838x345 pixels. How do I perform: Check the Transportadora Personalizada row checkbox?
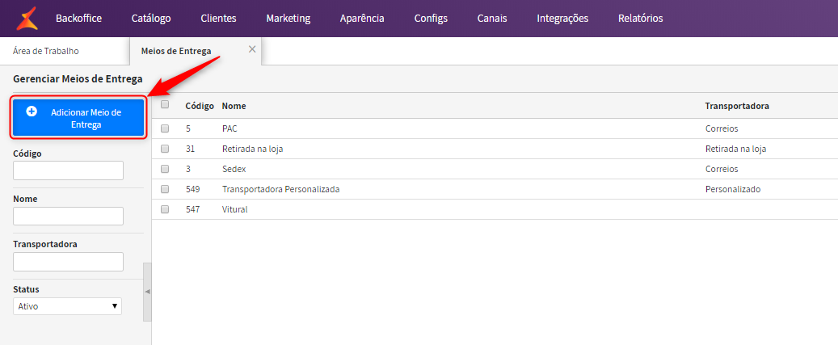(x=165, y=189)
